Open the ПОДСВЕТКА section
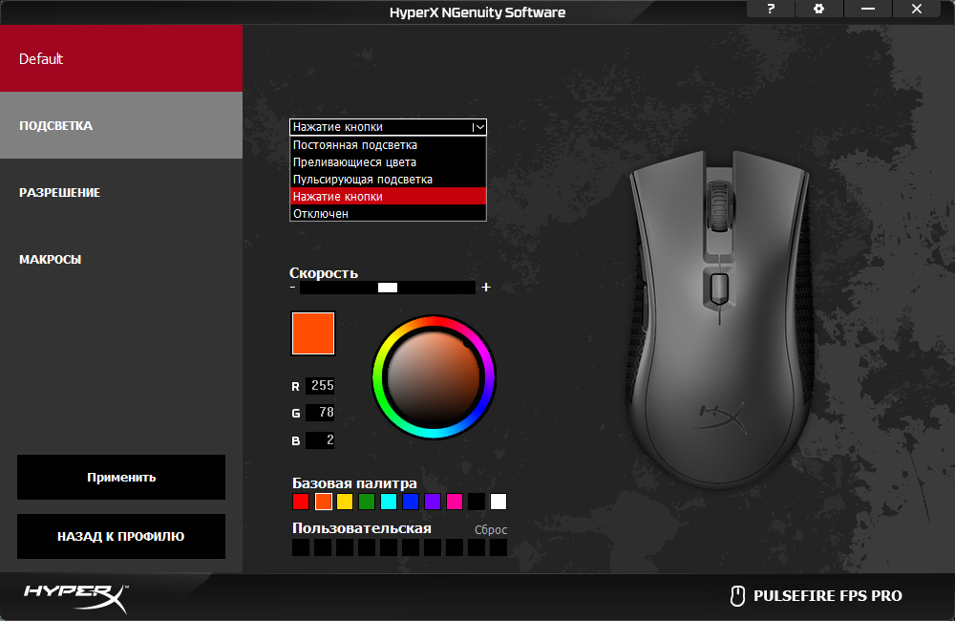Viewport: 955px width, 621px height. click(x=121, y=125)
